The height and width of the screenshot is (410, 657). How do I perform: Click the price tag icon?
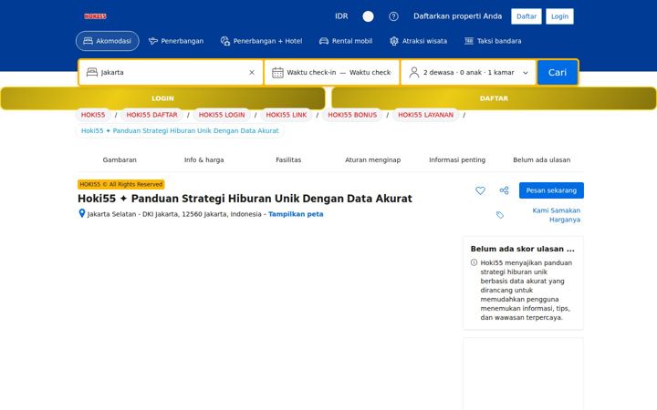[500, 215]
